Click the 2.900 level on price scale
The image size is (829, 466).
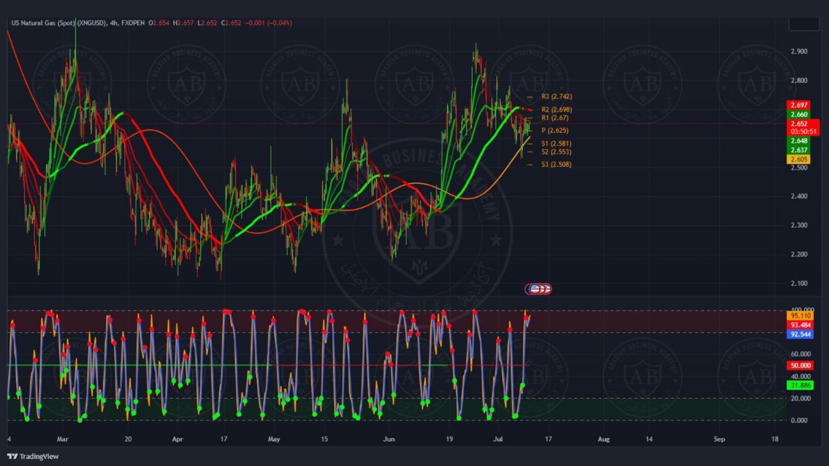pos(799,51)
